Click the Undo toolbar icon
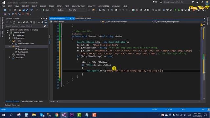Screen dimensions: 210x118 point(31,10)
